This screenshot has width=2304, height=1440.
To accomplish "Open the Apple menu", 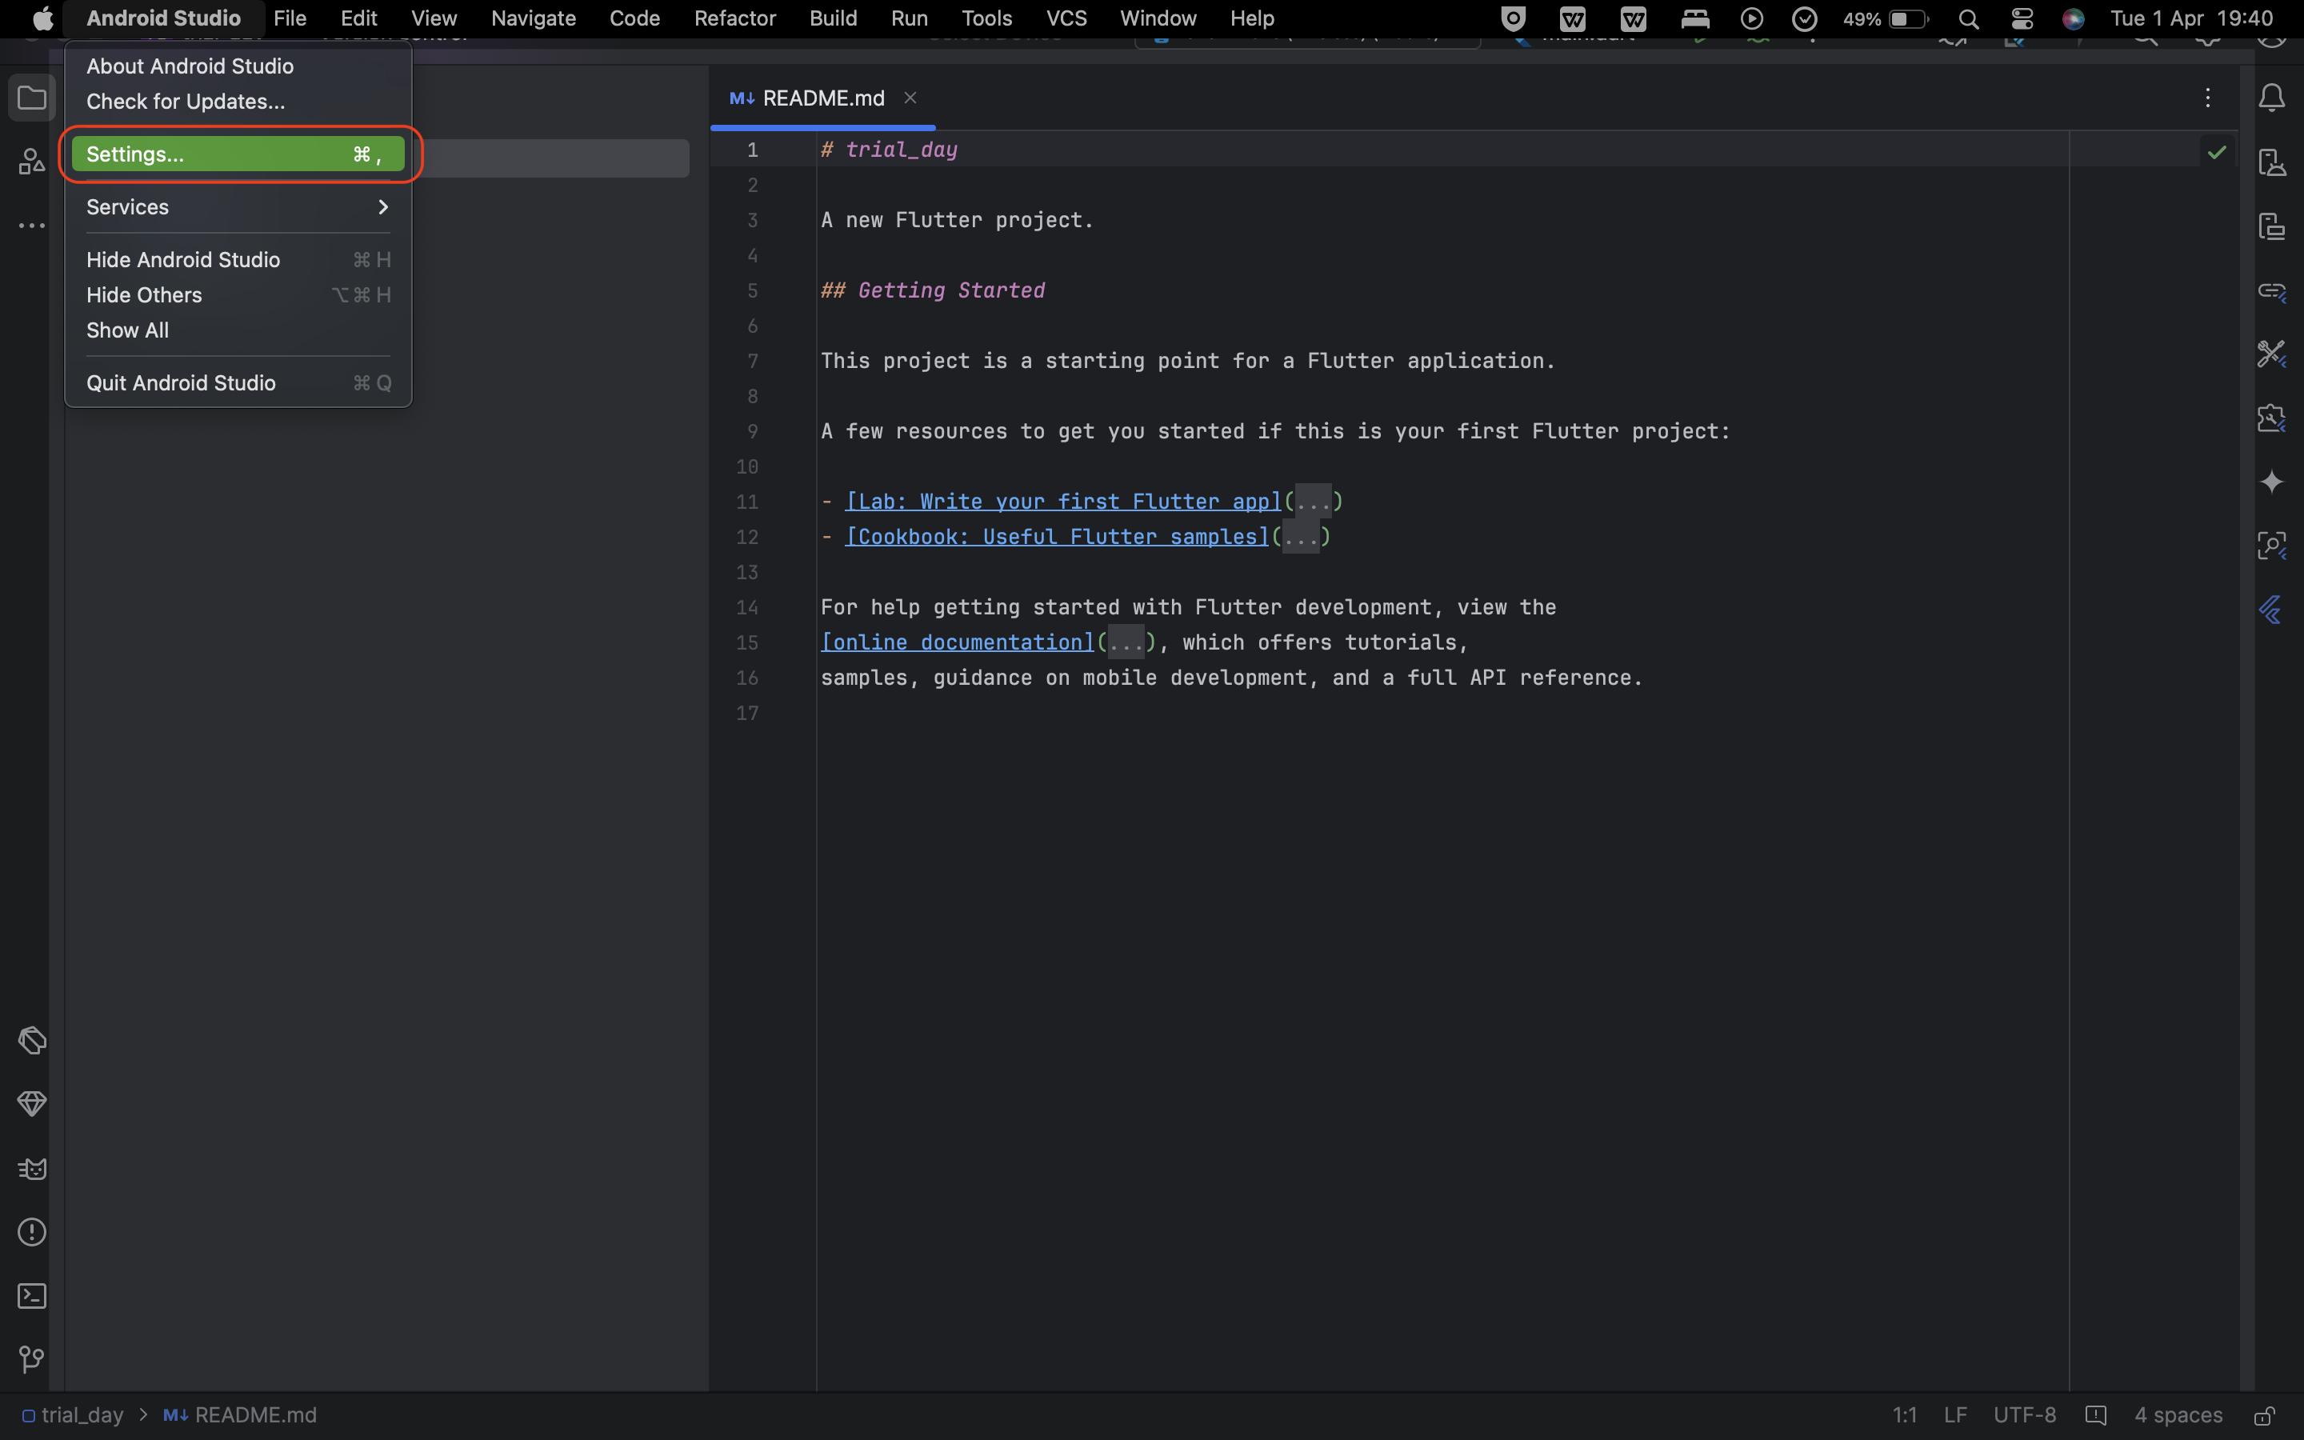I will (42, 19).
